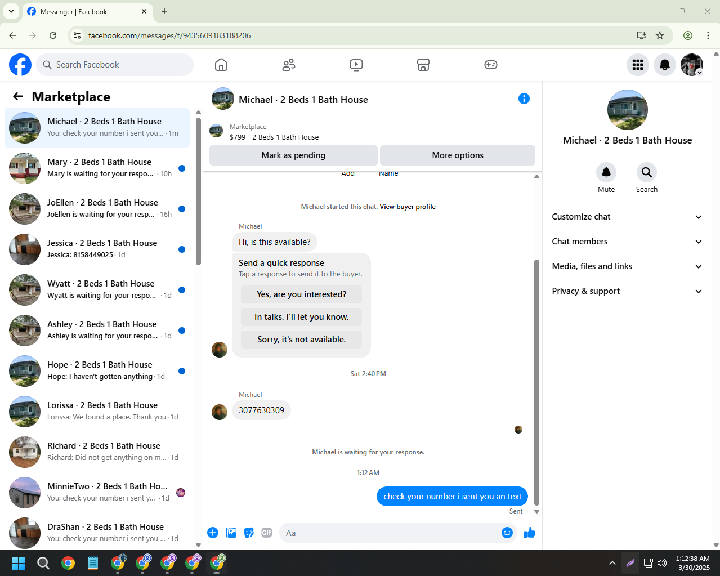Expand the Customize chat section
The width and height of the screenshot is (720, 576).
point(627,217)
